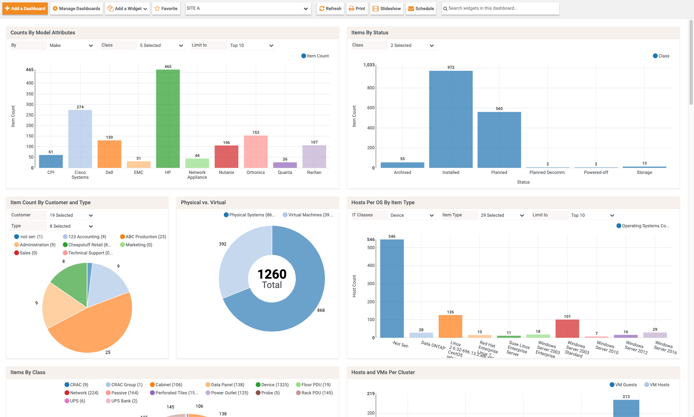Toggle the Class legend in Items By Status
The width and height of the screenshot is (694, 417).
click(661, 56)
